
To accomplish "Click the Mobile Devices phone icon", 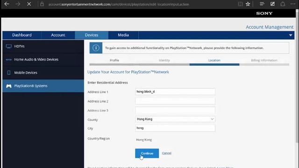I will pyautogui.click(x=9, y=73).
